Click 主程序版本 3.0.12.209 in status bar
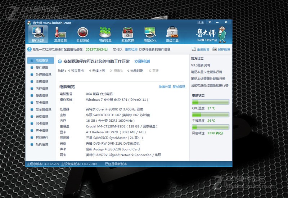 (43, 164)
